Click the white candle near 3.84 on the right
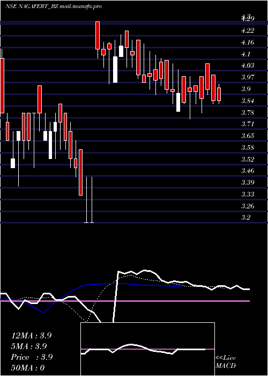Screen dimensions: 268x376 point(178,103)
